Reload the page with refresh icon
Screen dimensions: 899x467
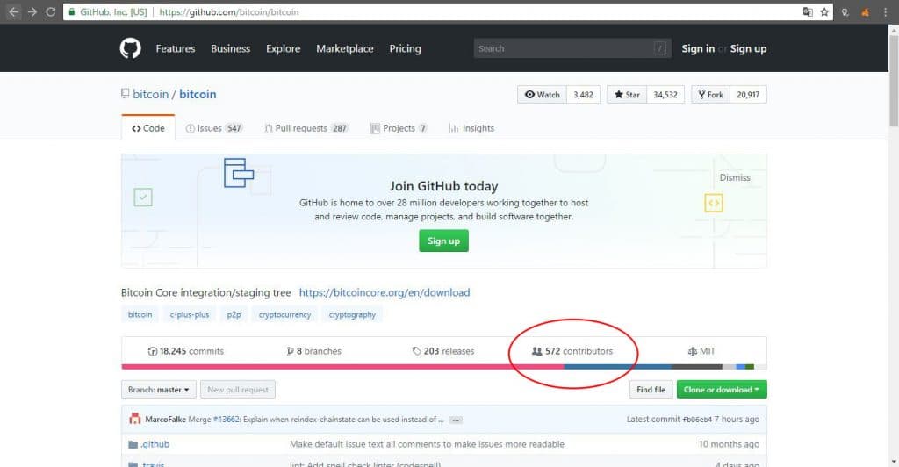tap(50, 11)
